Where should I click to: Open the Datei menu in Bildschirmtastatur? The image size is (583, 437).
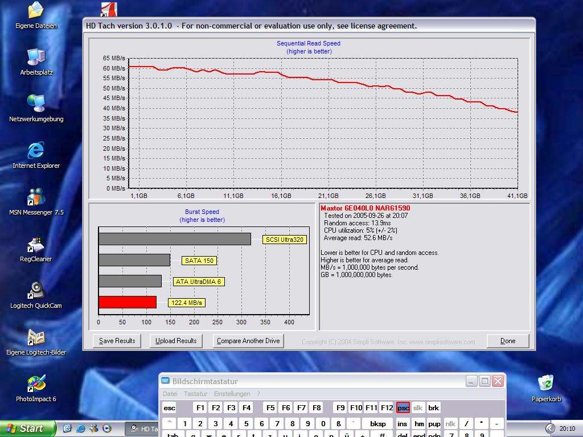tap(170, 394)
